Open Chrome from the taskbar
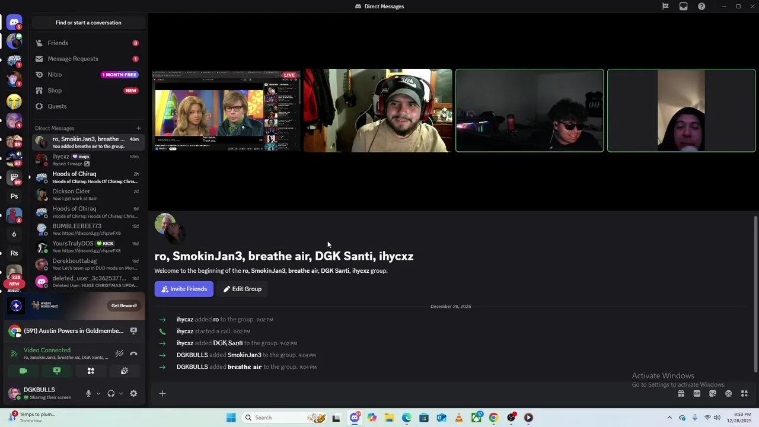The width and height of the screenshot is (759, 427). [x=493, y=418]
